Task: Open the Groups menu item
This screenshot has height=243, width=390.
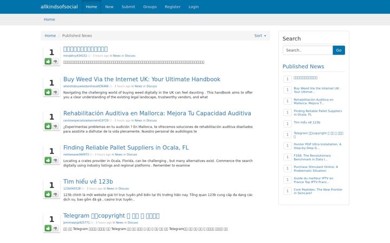Action: [x=149, y=6]
